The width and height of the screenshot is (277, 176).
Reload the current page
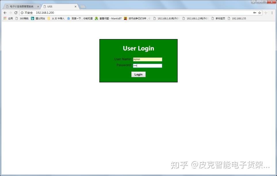[x=16, y=13]
